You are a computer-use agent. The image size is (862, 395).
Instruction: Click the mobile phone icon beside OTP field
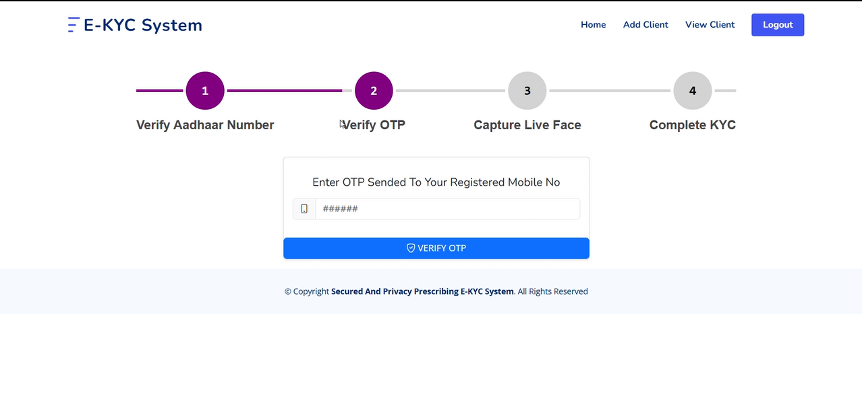[304, 209]
